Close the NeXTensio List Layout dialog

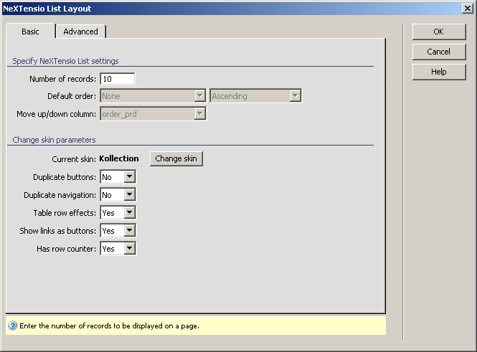467,9
